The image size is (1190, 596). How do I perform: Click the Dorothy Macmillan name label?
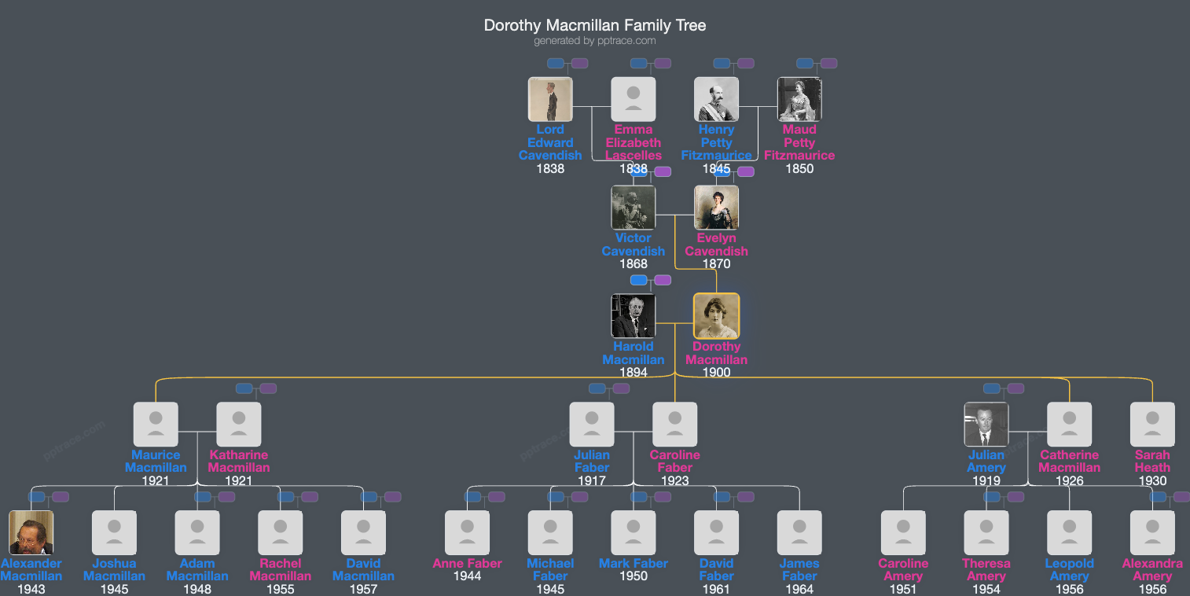(x=716, y=353)
